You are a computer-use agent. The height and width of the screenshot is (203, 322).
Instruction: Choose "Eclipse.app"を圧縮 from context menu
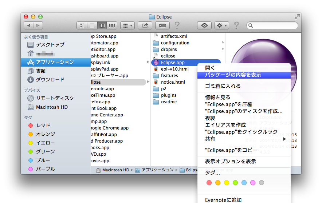tap(244, 104)
